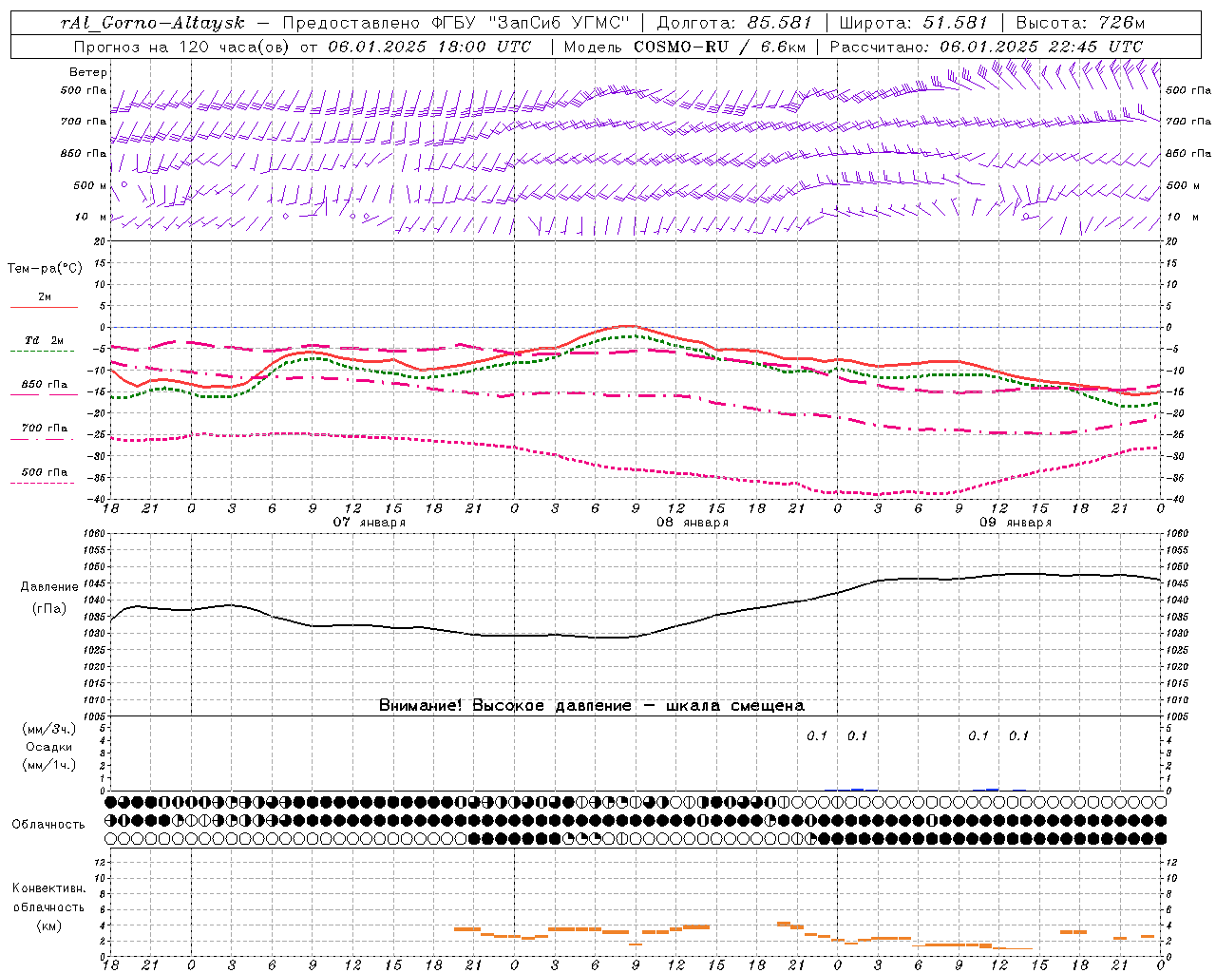Screen dimensions: 1216x973
Task: Click the 07 января date label
Action: point(370,523)
